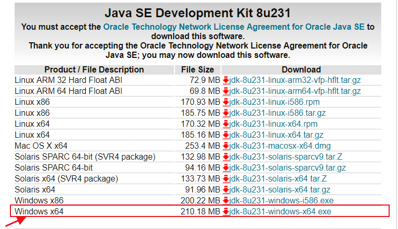Select the 253.4 MB file size cell
398x229 pixels.
(203, 146)
